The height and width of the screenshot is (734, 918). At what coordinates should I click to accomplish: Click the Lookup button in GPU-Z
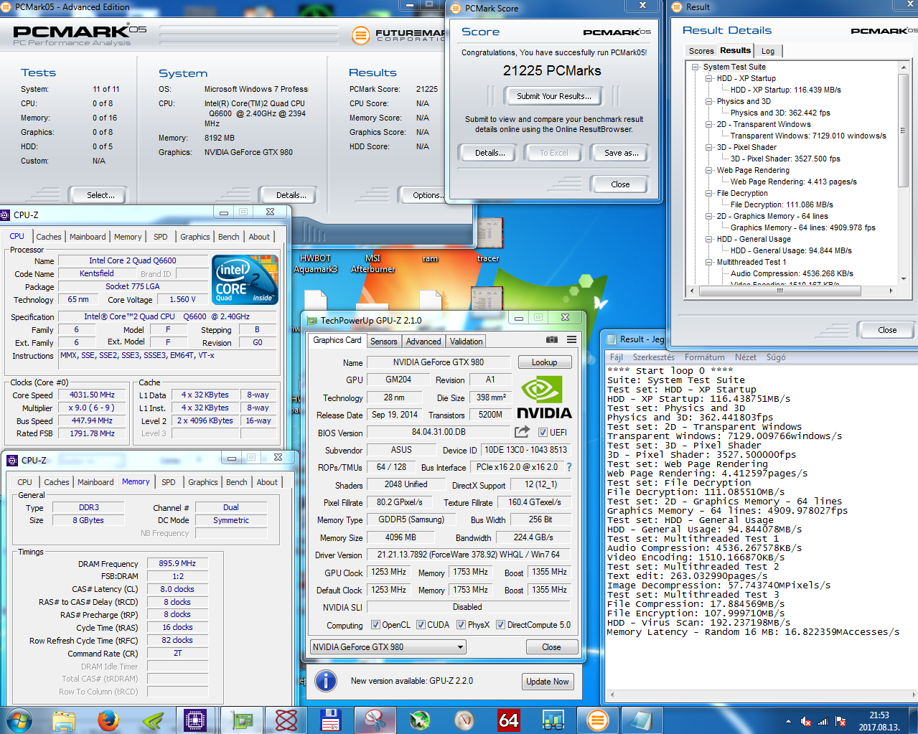(x=544, y=362)
